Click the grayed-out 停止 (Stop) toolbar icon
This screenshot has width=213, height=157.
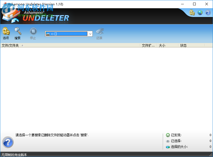tap(33, 31)
